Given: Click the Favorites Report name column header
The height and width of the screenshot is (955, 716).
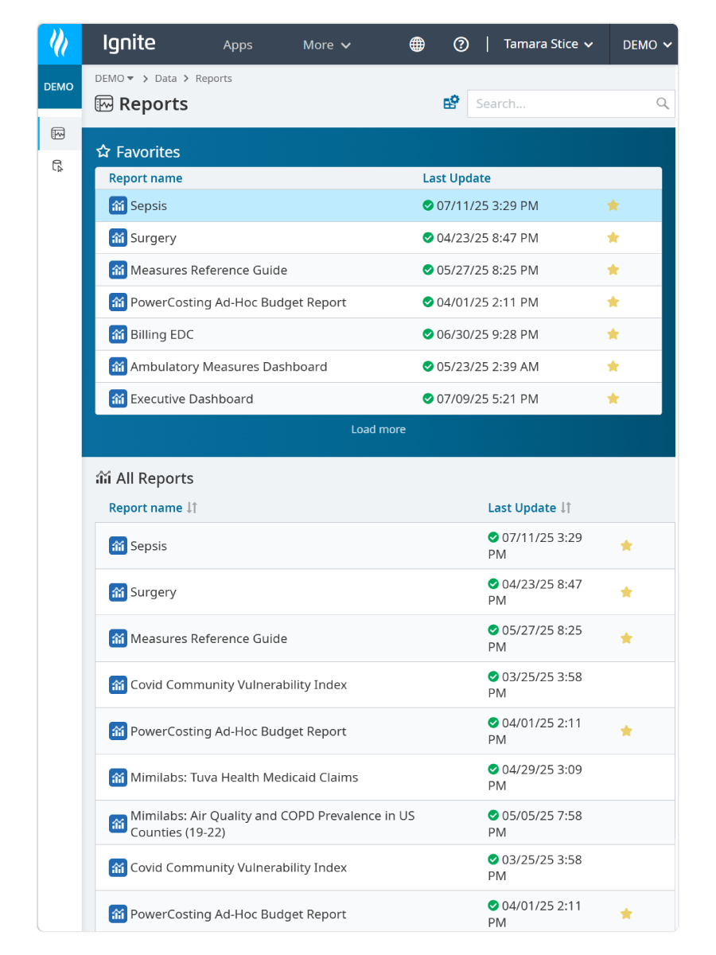Looking at the screenshot, I should click(146, 178).
